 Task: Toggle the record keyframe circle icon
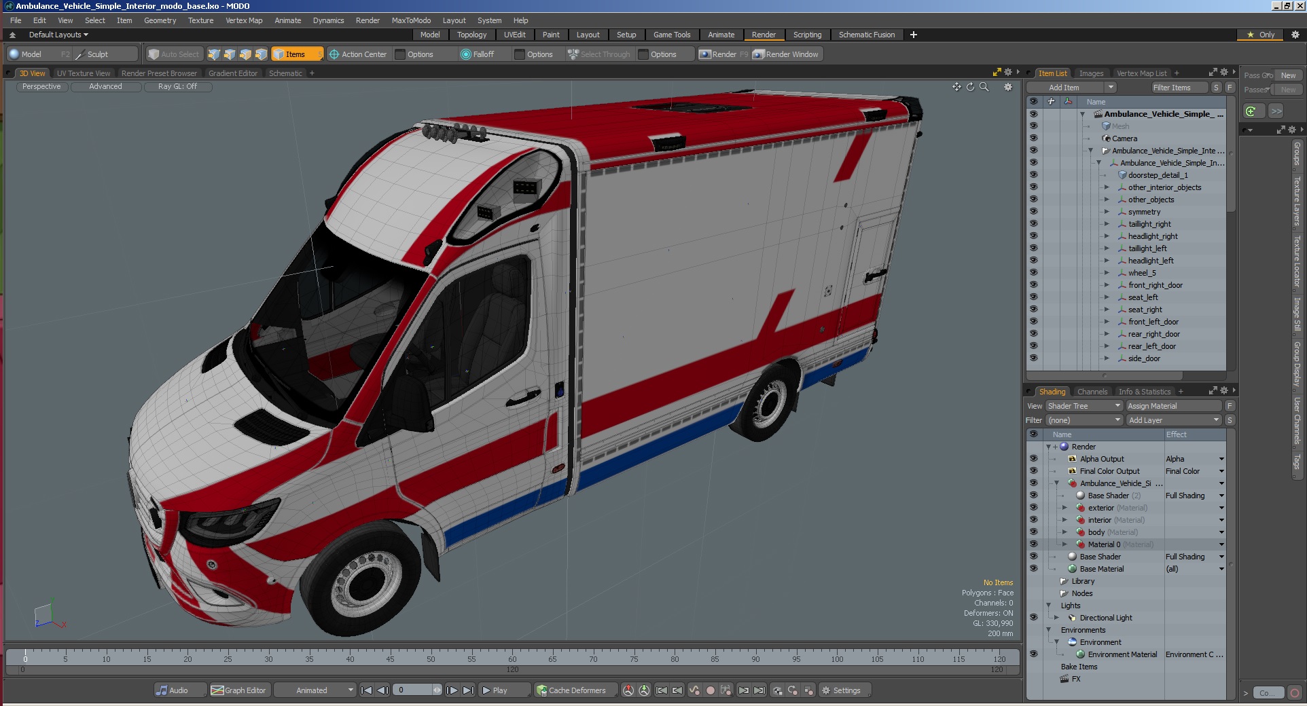[710, 690]
